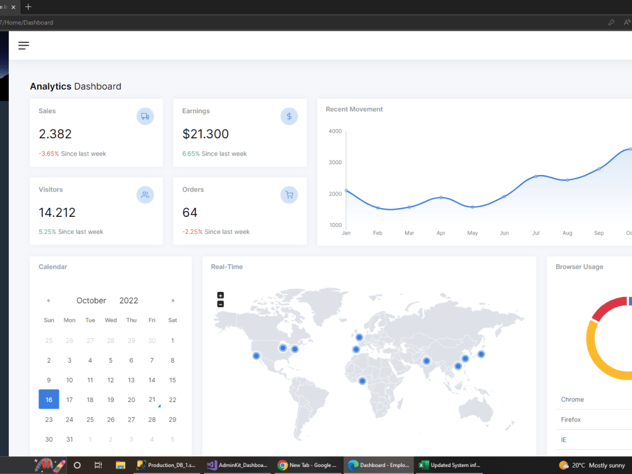The width and height of the screenshot is (632, 474).
Task: Click the 14.212 visitors figure
Action: point(57,212)
